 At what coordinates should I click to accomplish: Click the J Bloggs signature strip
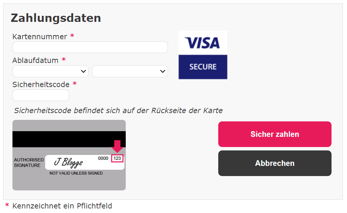point(85,162)
